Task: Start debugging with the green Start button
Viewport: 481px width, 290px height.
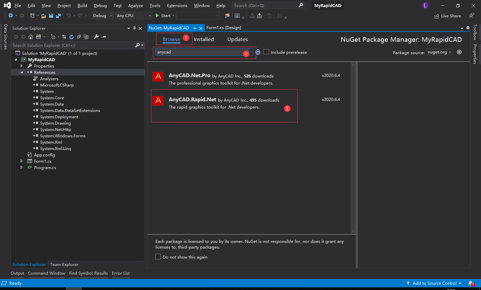Action: tap(163, 15)
